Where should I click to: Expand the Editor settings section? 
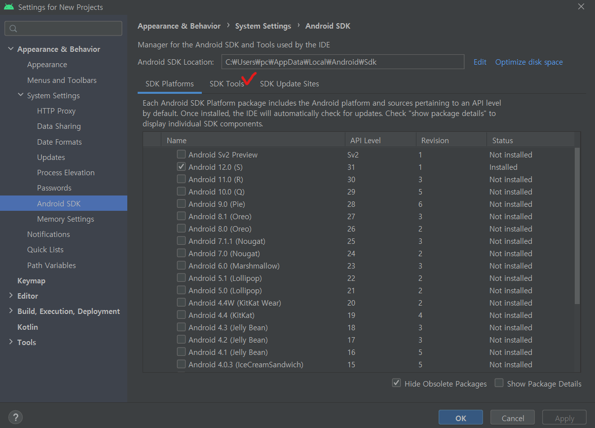pos(11,296)
